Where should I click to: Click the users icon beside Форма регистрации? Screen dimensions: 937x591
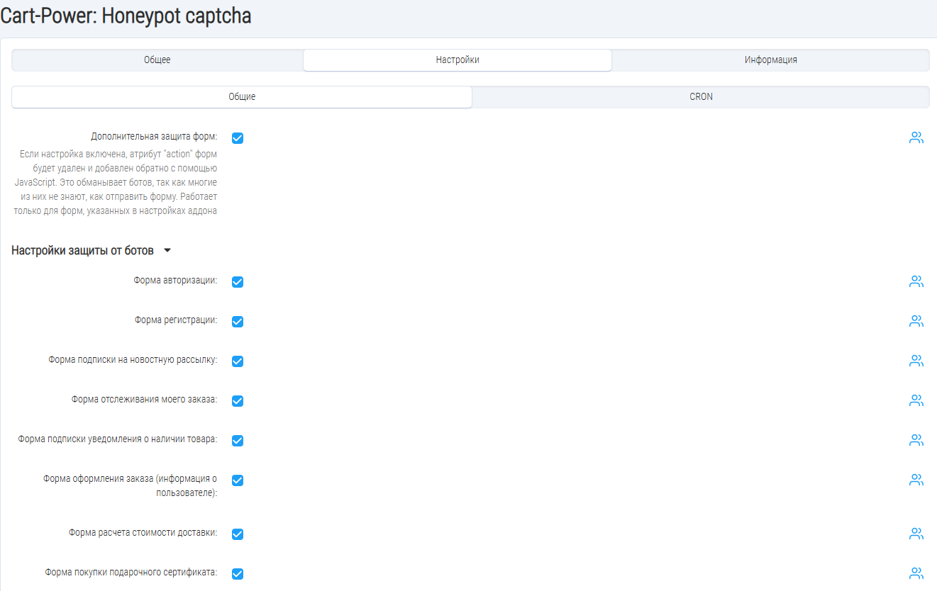point(916,321)
